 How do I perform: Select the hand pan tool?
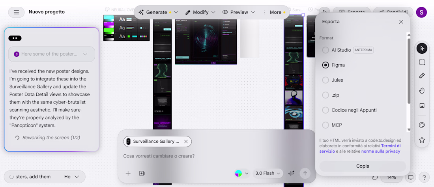tap(422, 90)
